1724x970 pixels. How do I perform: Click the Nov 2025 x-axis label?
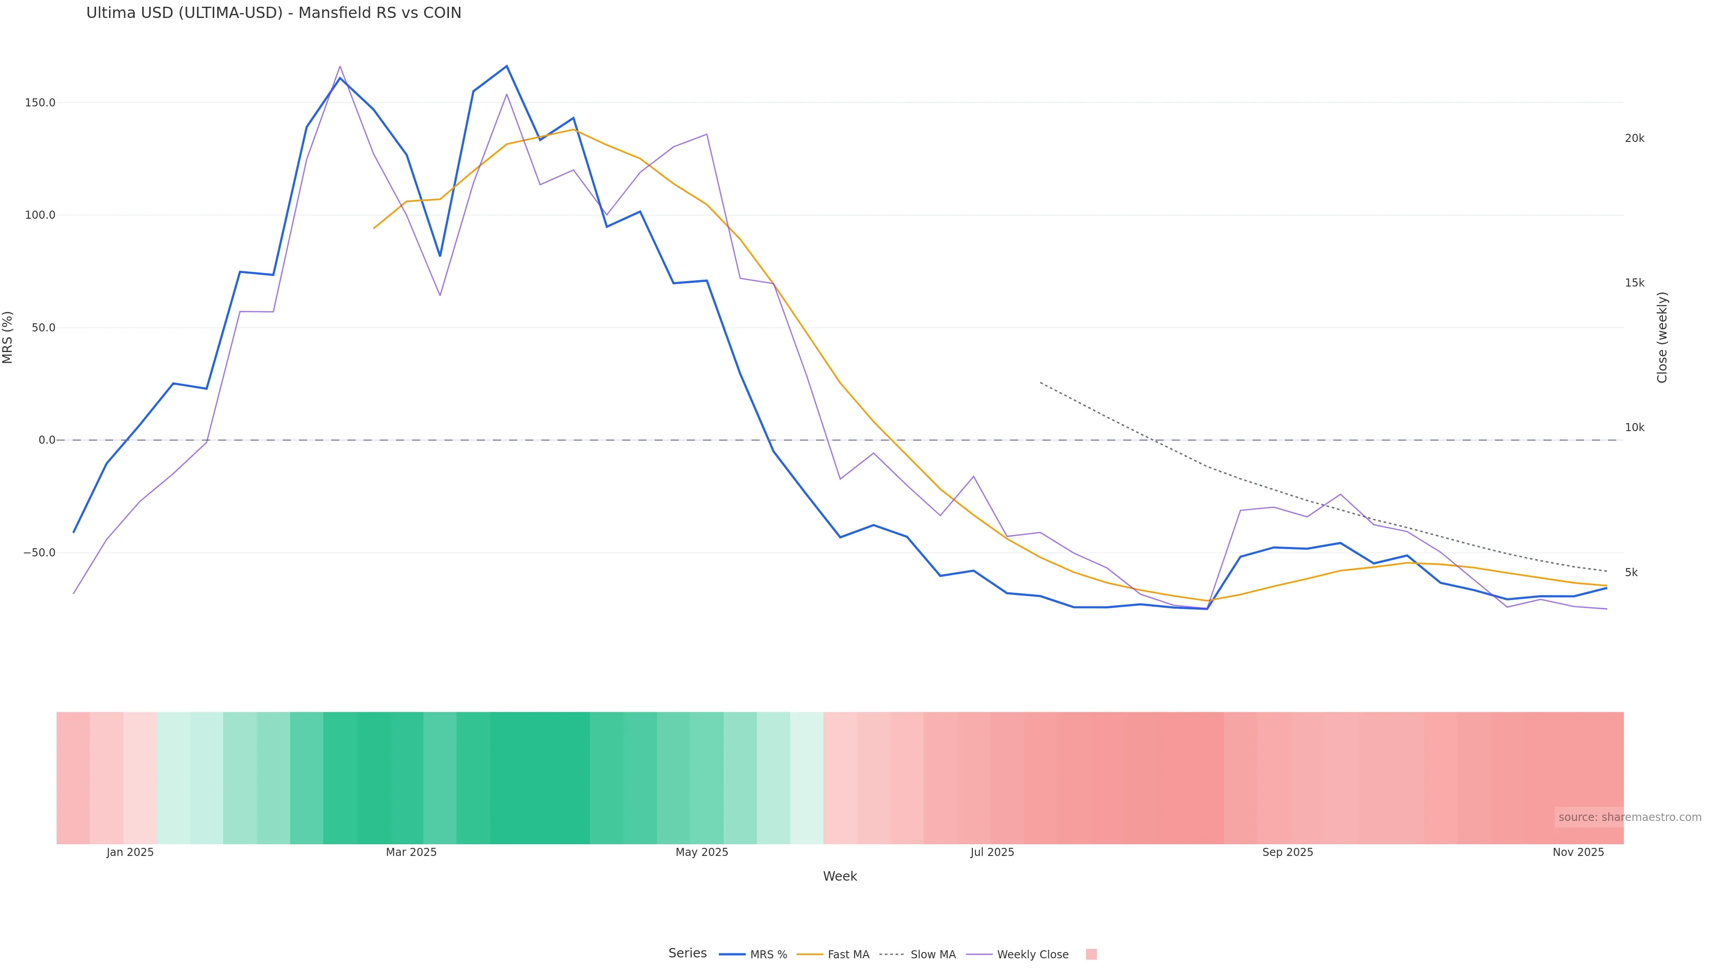point(1578,852)
